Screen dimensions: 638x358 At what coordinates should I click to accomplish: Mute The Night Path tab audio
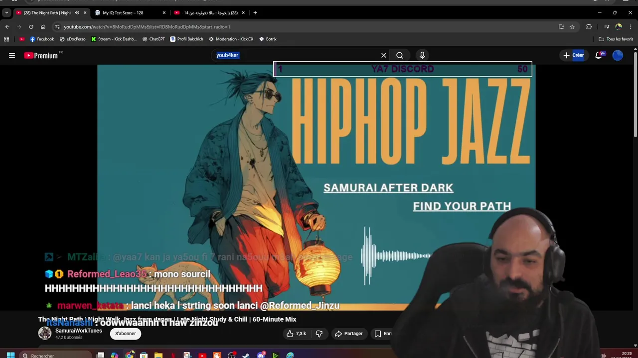pos(77,12)
